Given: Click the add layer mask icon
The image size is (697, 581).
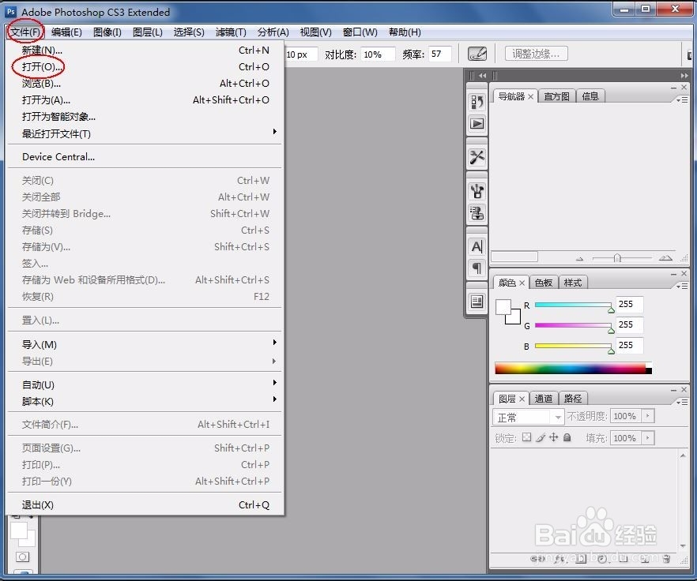Looking at the screenshot, I should tap(581, 558).
